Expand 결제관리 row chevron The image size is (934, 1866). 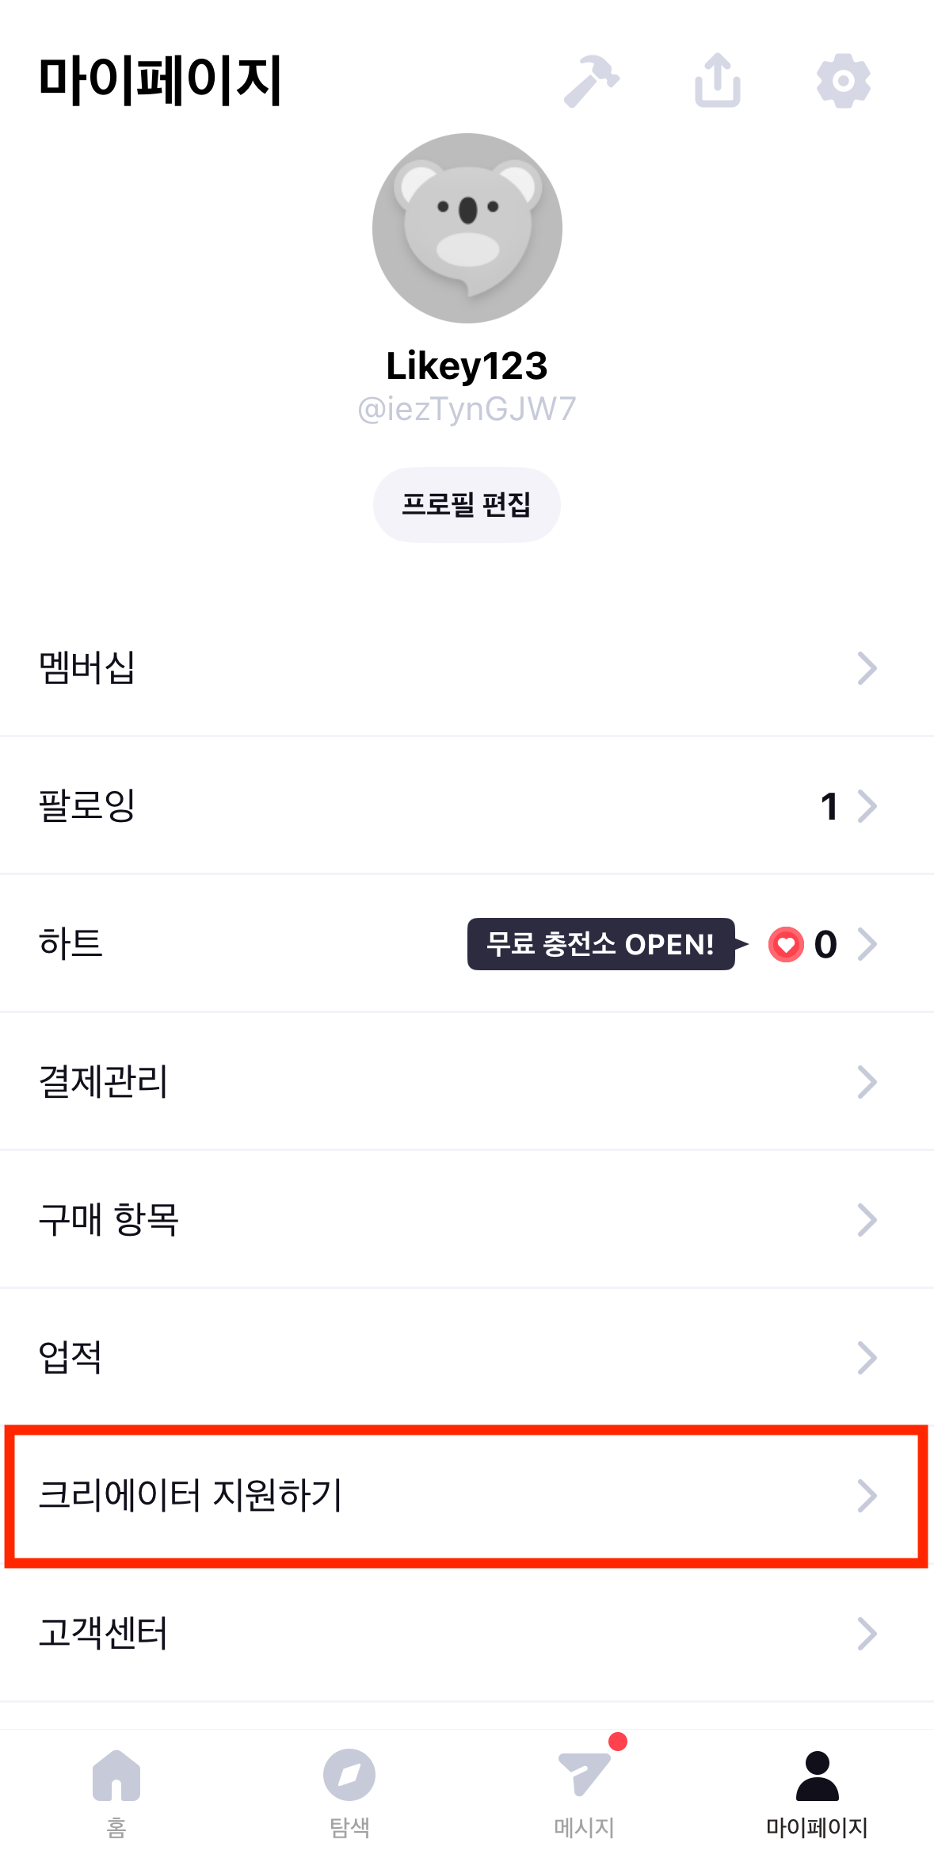[867, 1082]
